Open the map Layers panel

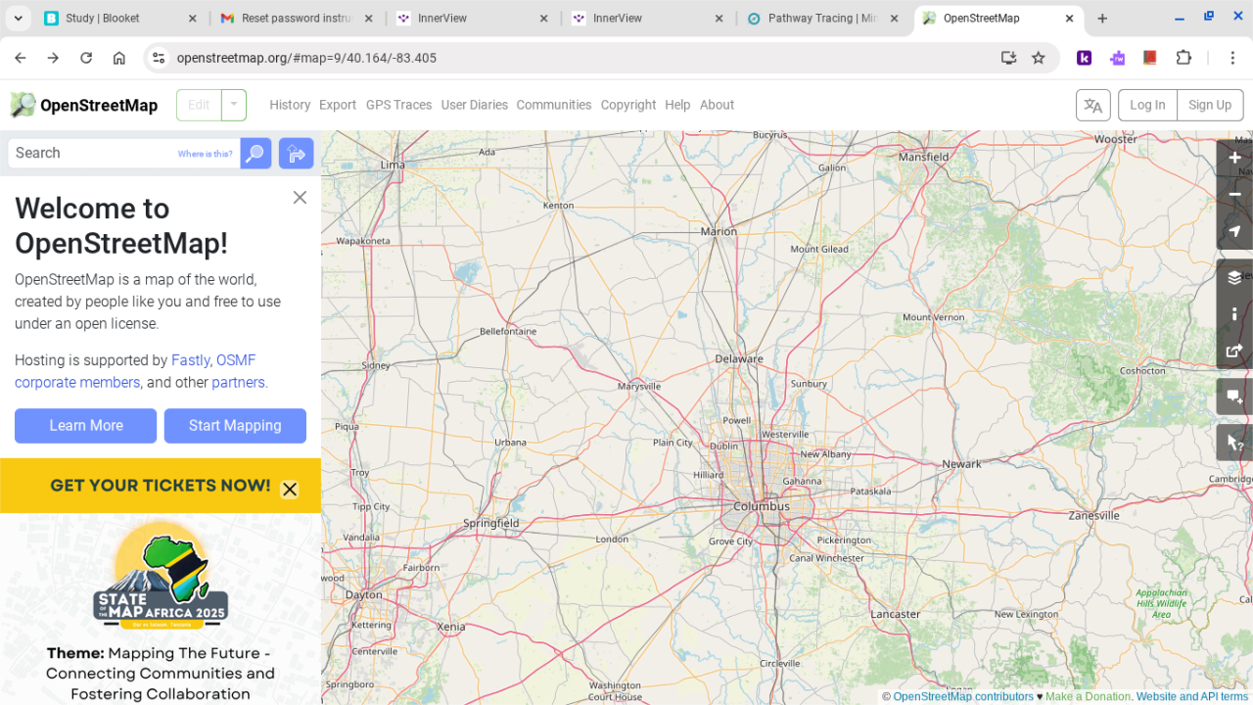coord(1234,277)
